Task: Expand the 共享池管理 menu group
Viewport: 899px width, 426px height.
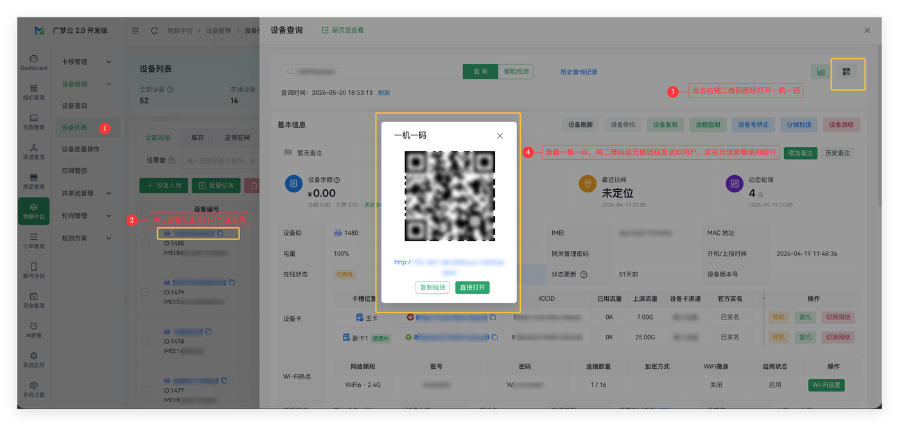Action: [x=87, y=193]
